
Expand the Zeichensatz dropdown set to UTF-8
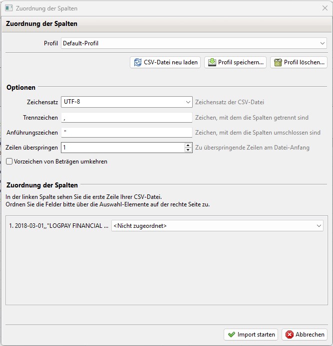click(x=127, y=102)
